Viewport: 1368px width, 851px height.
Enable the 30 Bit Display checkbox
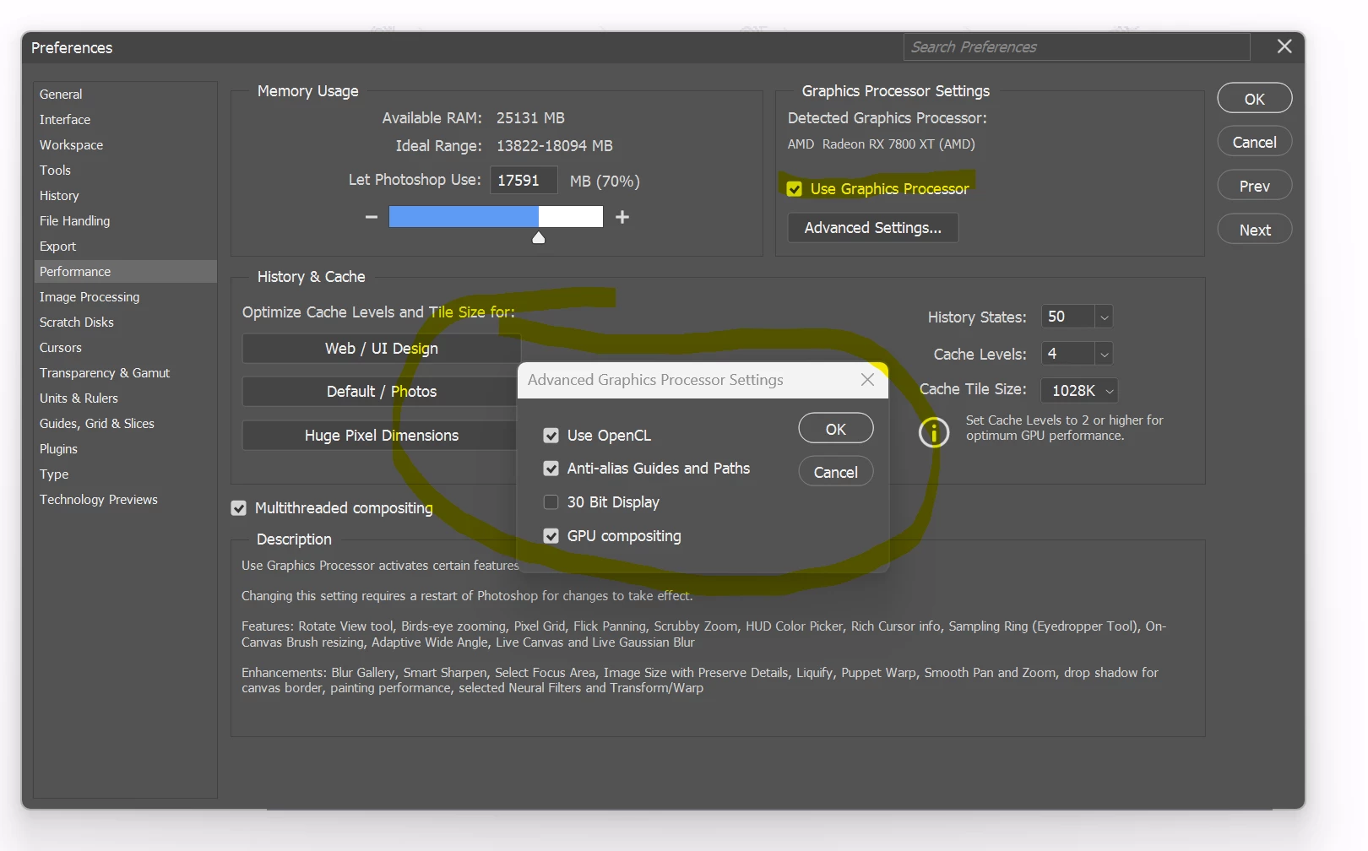[551, 502]
